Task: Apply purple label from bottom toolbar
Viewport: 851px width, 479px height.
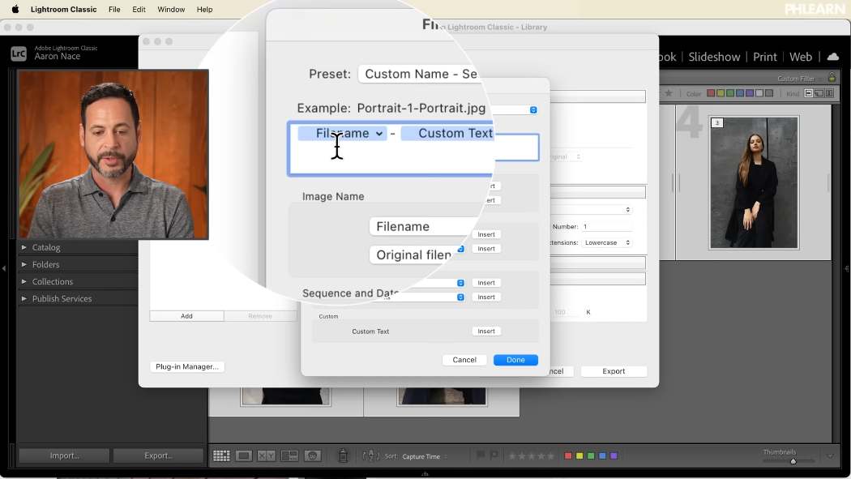Action: point(614,455)
